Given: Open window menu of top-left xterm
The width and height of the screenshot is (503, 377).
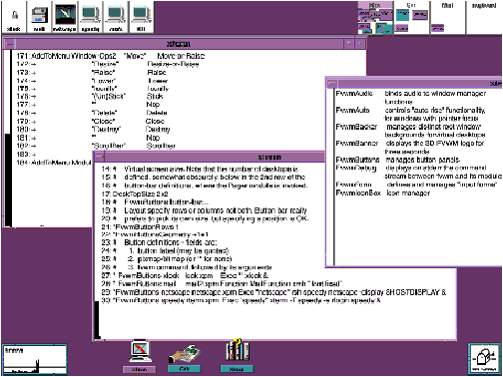Looking at the screenshot, I should pyautogui.click(x=10, y=44).
